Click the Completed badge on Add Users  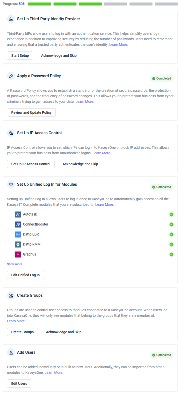pos(161,355)
